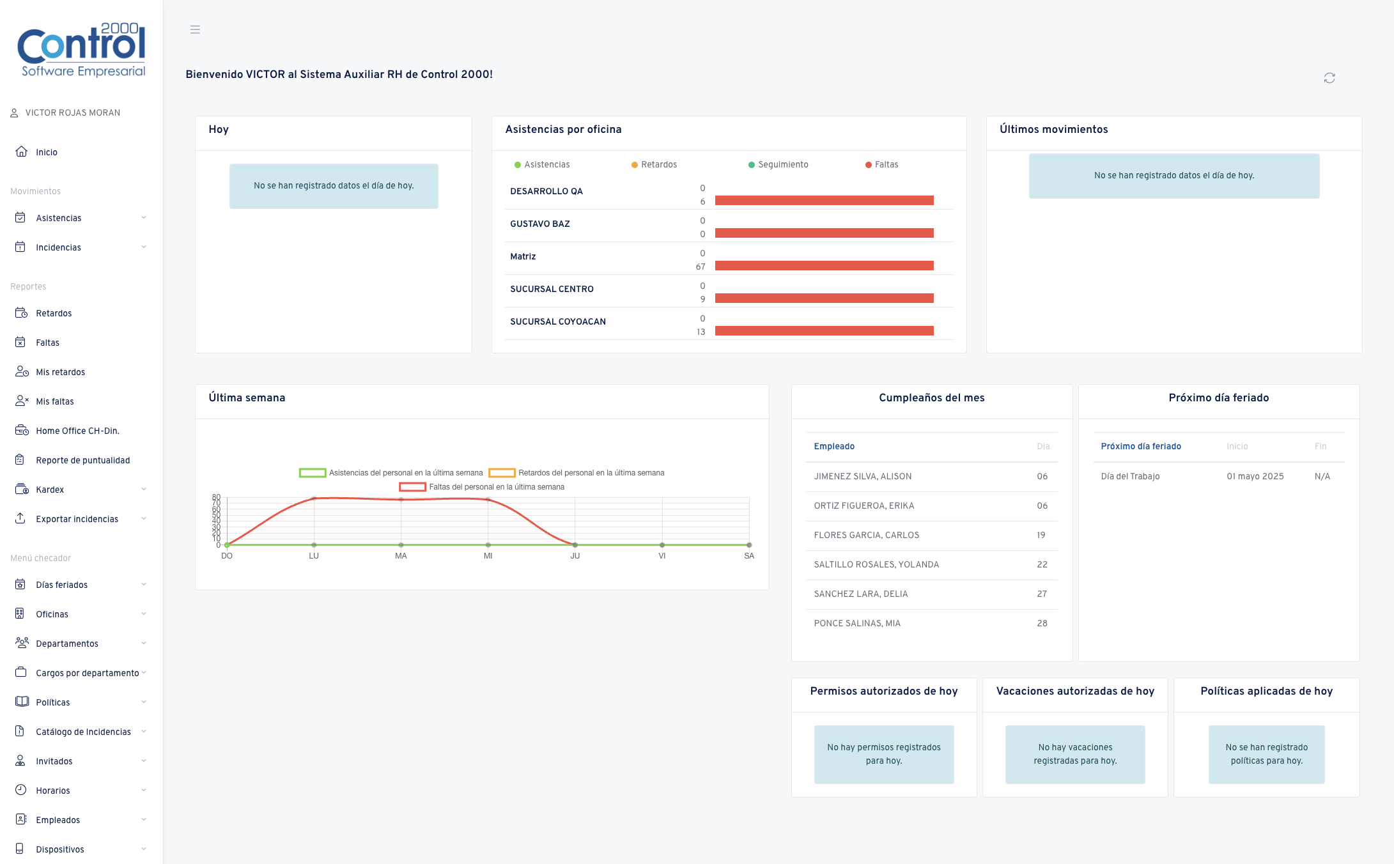1394x864 pixels.
Task: Open Cargos por departamento menu item
Action: (81, 672)
